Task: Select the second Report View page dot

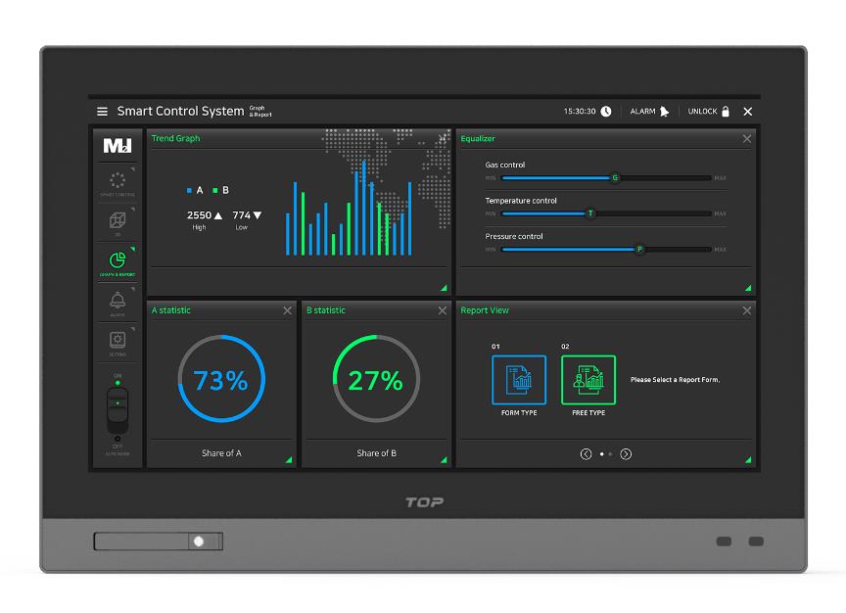Action: click(610, 454)
